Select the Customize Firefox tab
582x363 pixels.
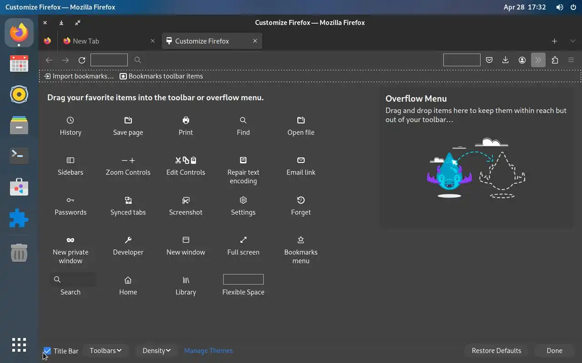(x=212, y=41)
